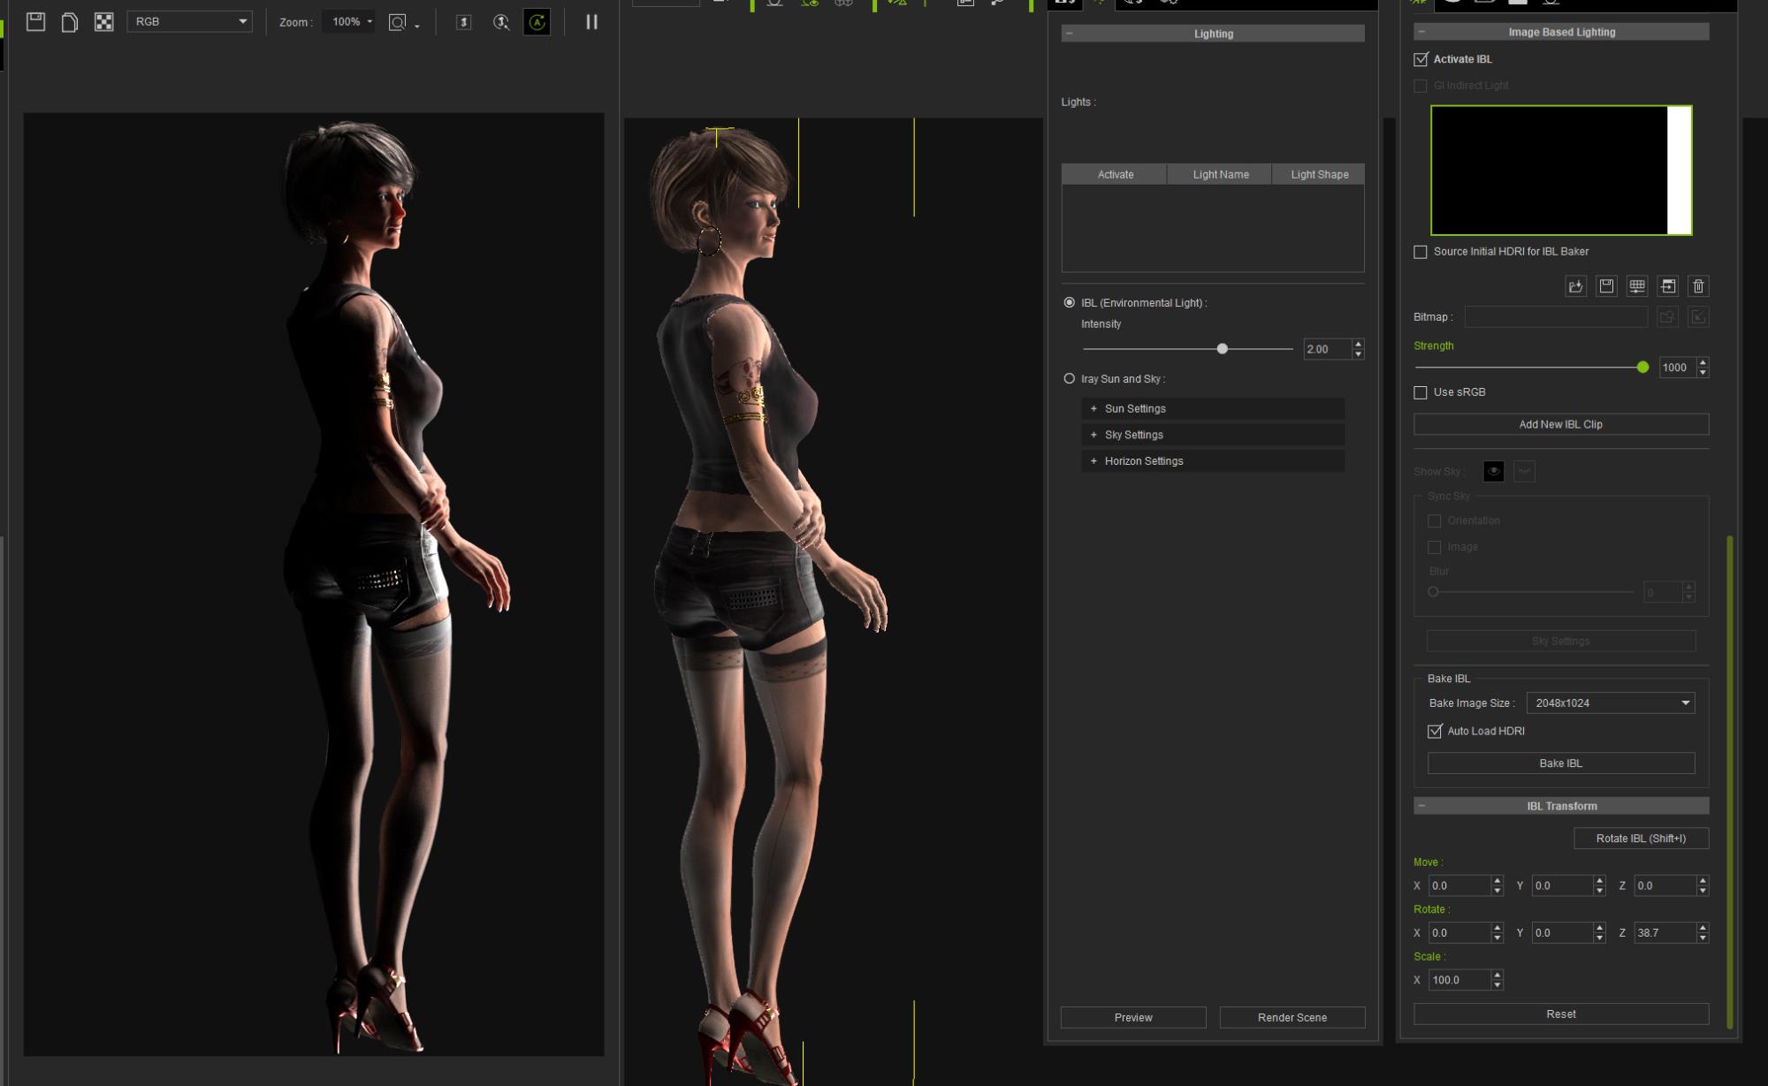Click the Move Z value field

(x=1665, y=885)
